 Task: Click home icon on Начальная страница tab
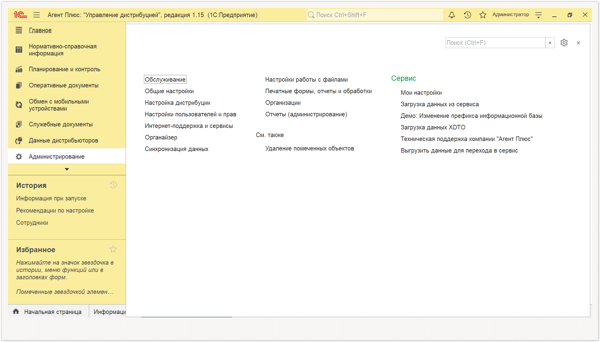coord(16,311)
